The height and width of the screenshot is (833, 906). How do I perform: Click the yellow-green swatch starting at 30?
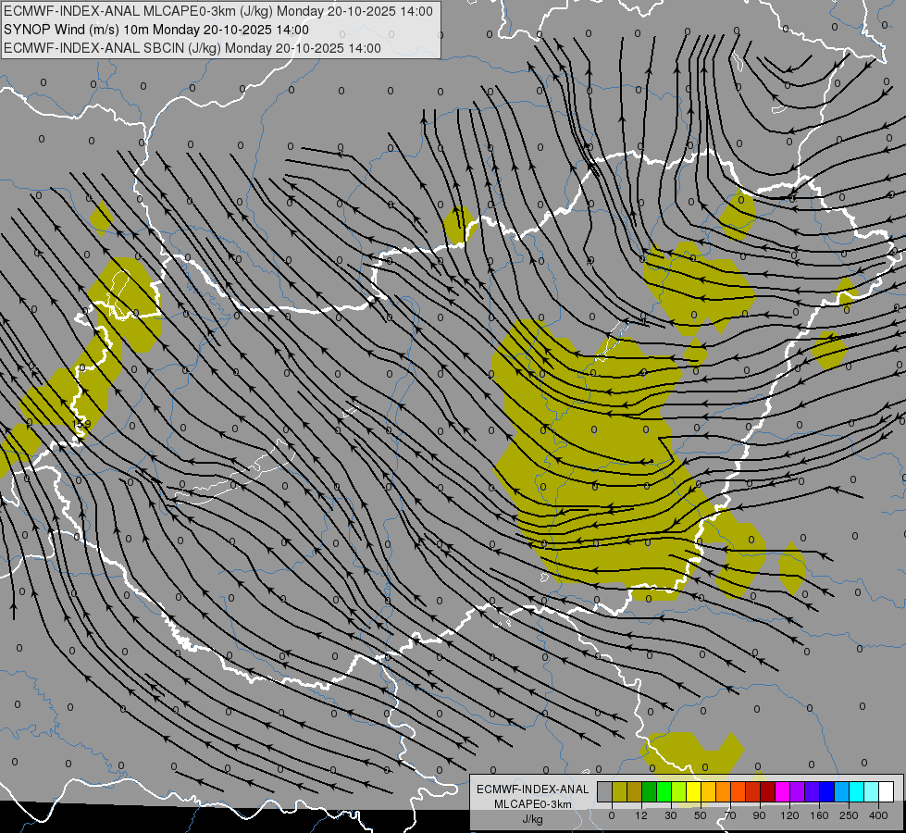[x=679, y=791]
